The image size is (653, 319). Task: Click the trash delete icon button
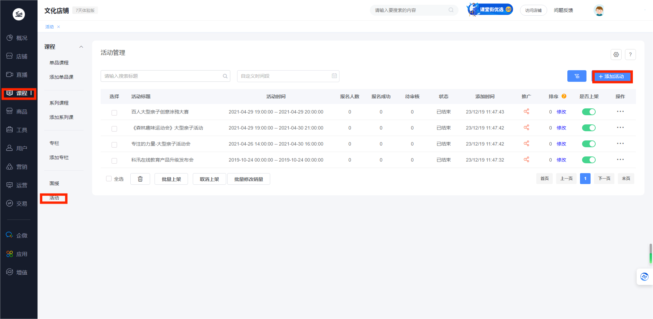pyautogui.click(x=140, y=179)
